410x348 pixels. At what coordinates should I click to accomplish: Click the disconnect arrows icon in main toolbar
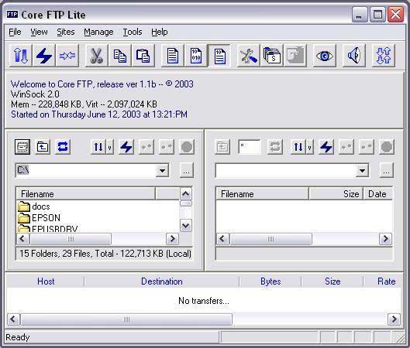67,56
